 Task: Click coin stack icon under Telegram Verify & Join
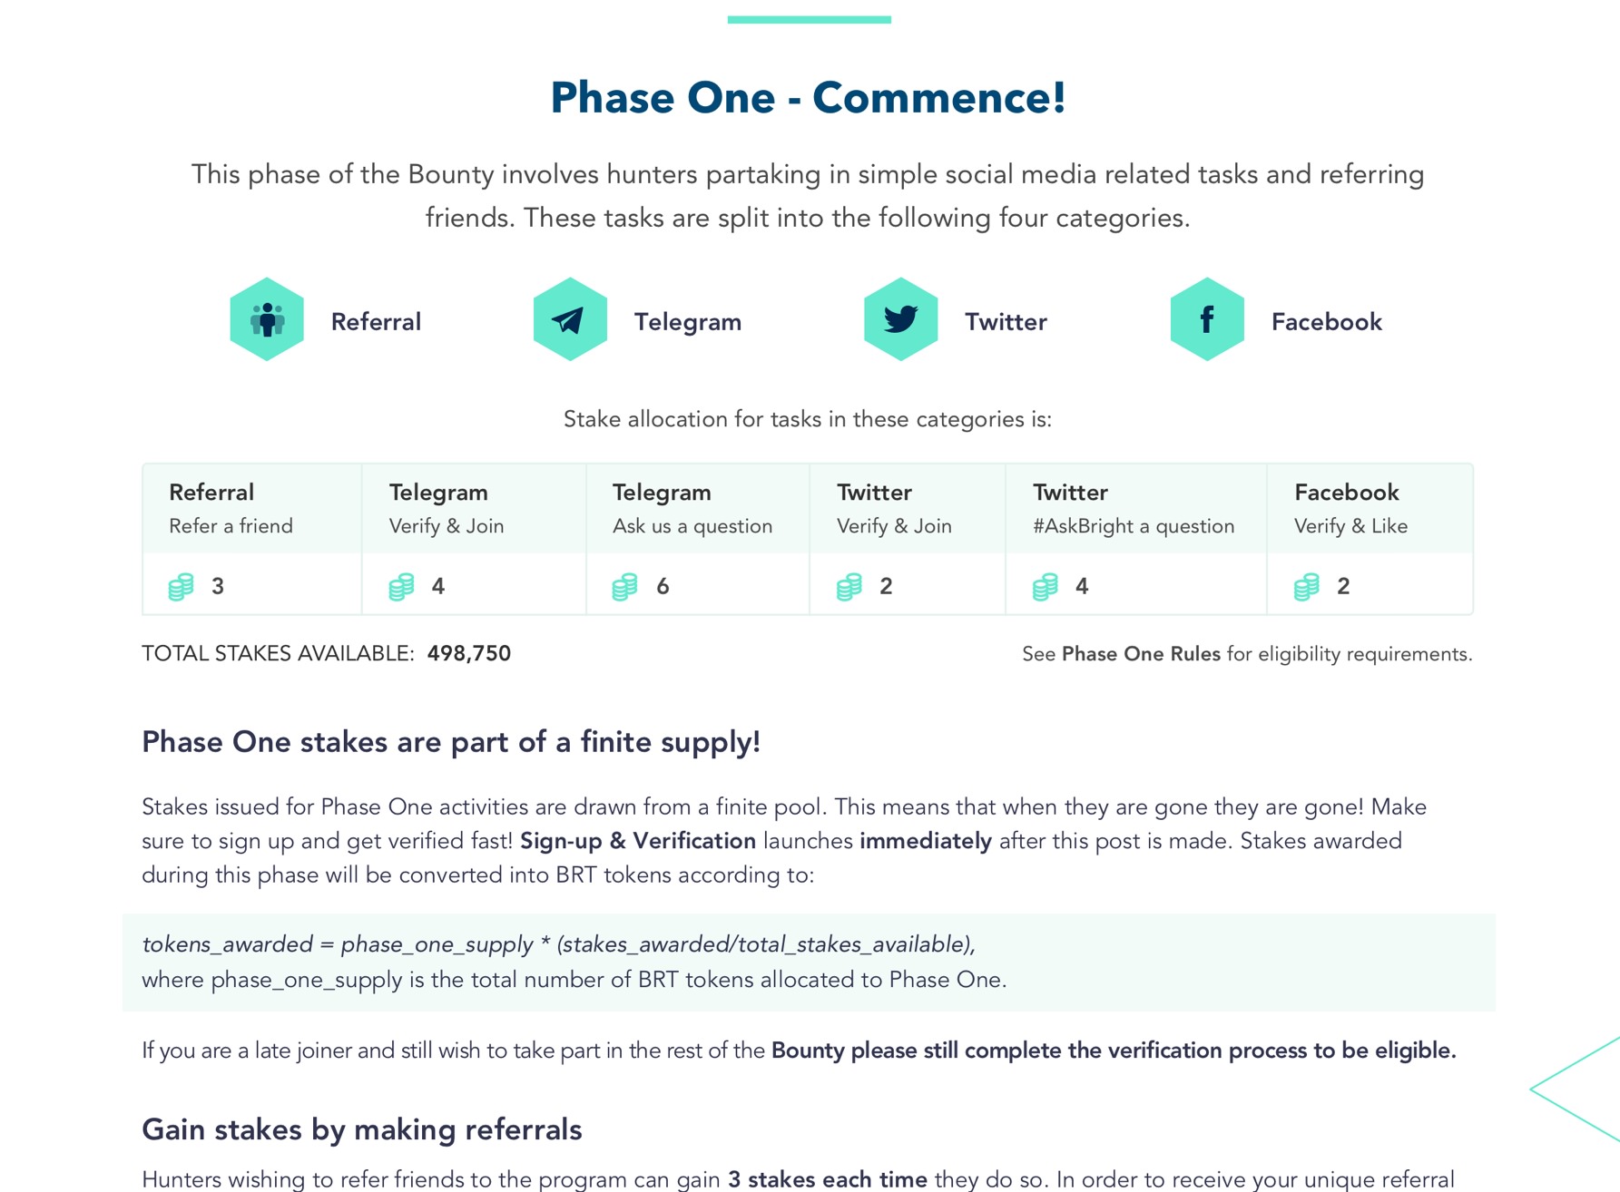coord(402,587)
